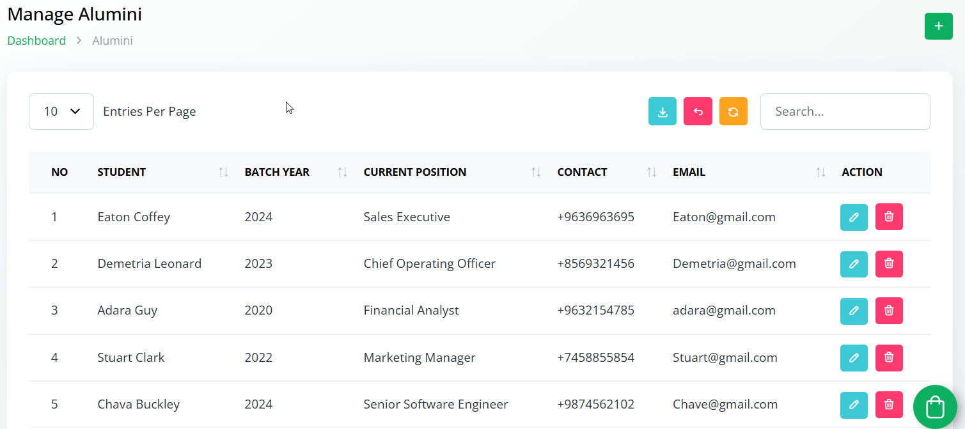Image resolution: width=965 pixels, height=429 pixels.
Task: Click the Alumini breadcrumb text
Action: [113, 40]
